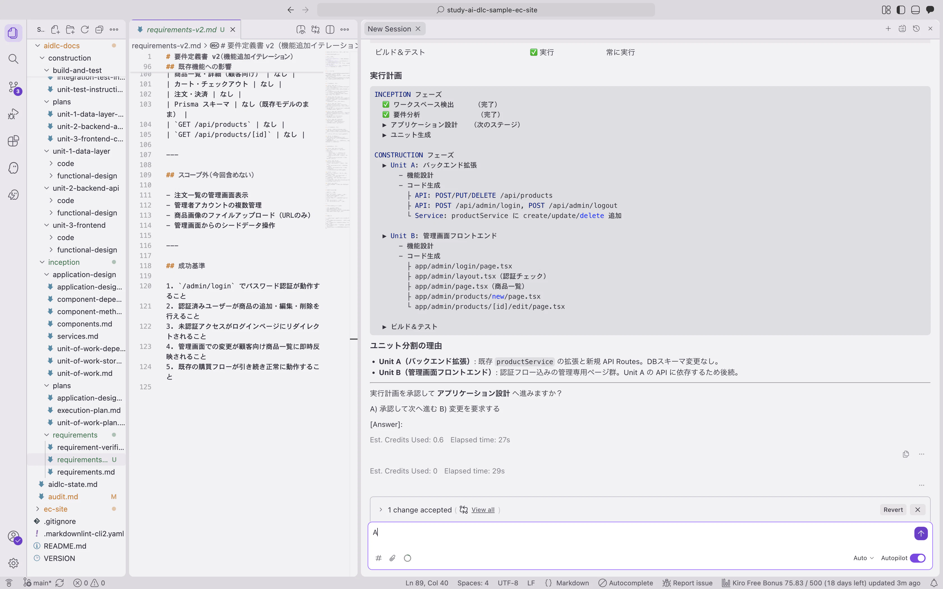Click the editor minimap

pos(337,140)
